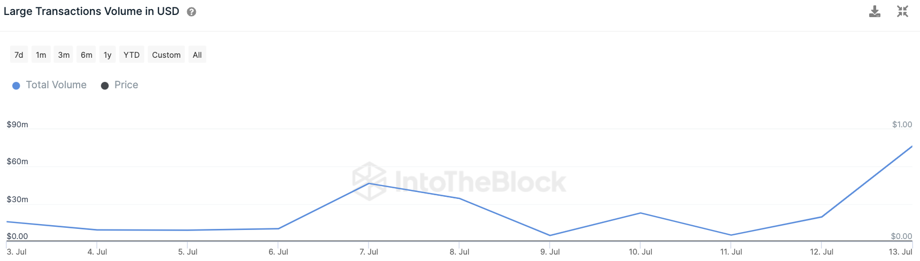The height and width of the screenshot is (261, 920).
Task: Click the help question mark icon
Action: (191, 12)
